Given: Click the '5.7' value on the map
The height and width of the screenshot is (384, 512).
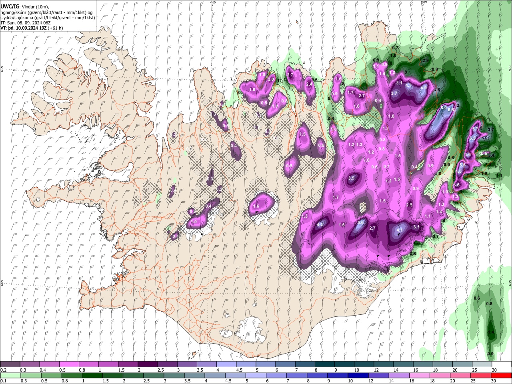Looking at the screenshot, I should coord(475,129).
